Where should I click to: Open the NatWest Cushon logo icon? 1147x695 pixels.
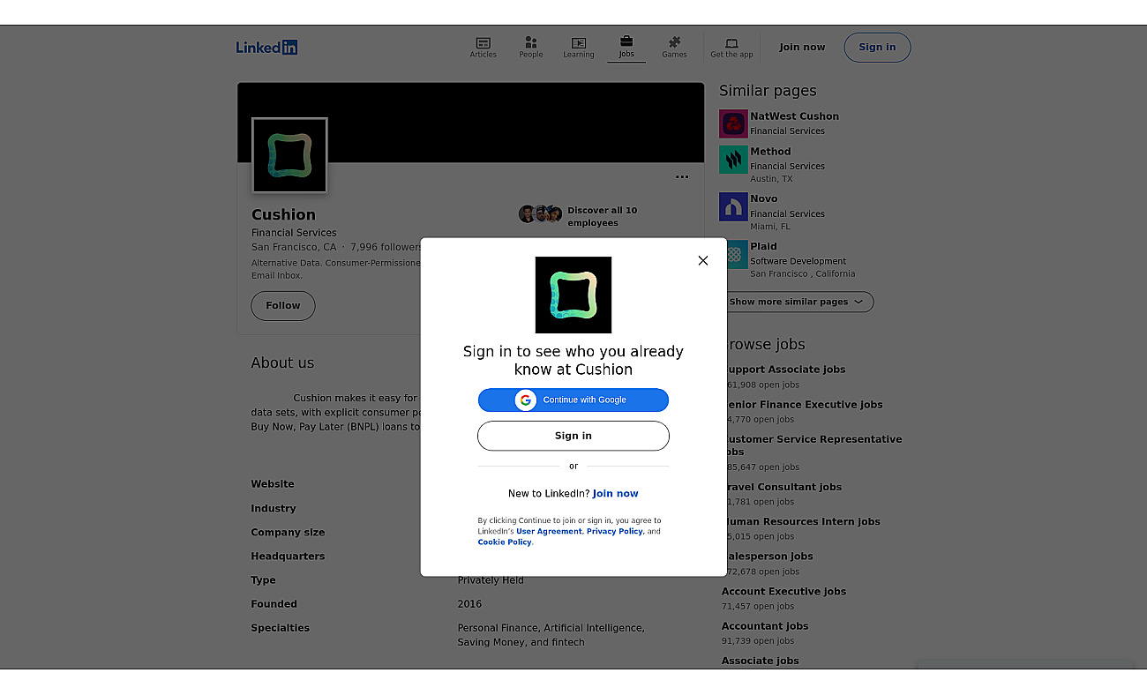733,123
